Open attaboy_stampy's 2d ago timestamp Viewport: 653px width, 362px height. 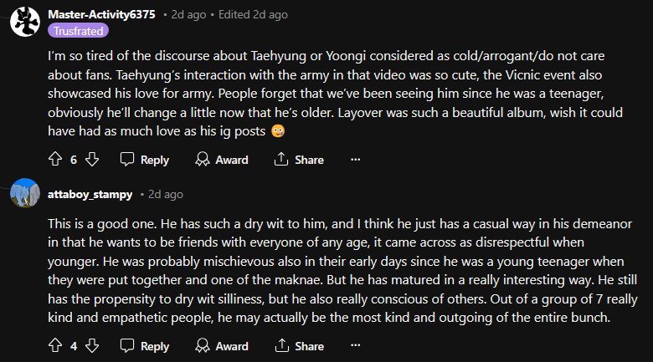(x=166, y=194)
